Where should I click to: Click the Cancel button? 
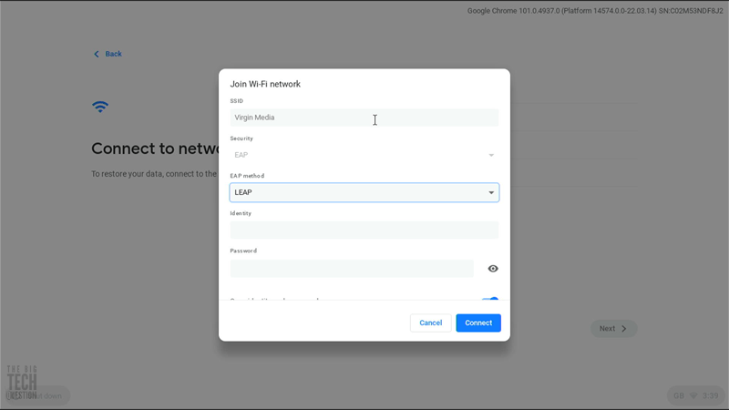pyautogui.click(x=430, y=323)
